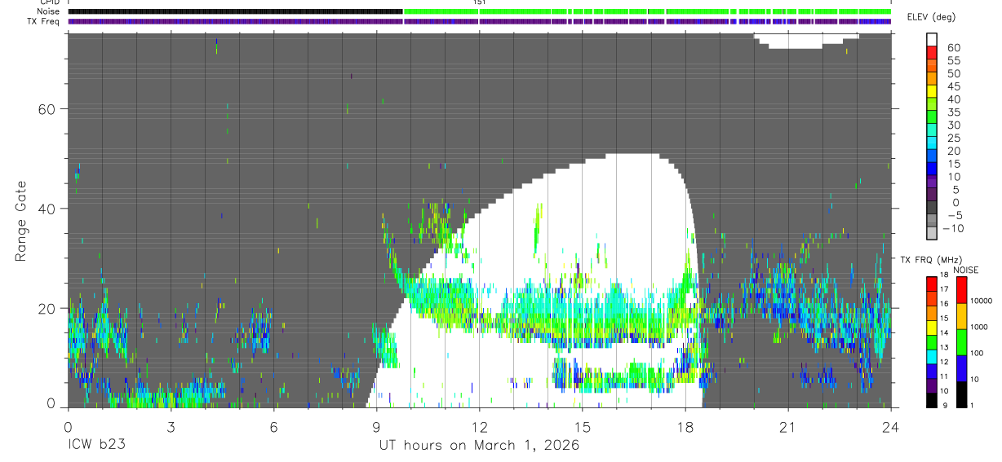Click the light gray bottom ELEV colorbar segment
Viewport: 1002px width, 462px height.
pos(931,233)
